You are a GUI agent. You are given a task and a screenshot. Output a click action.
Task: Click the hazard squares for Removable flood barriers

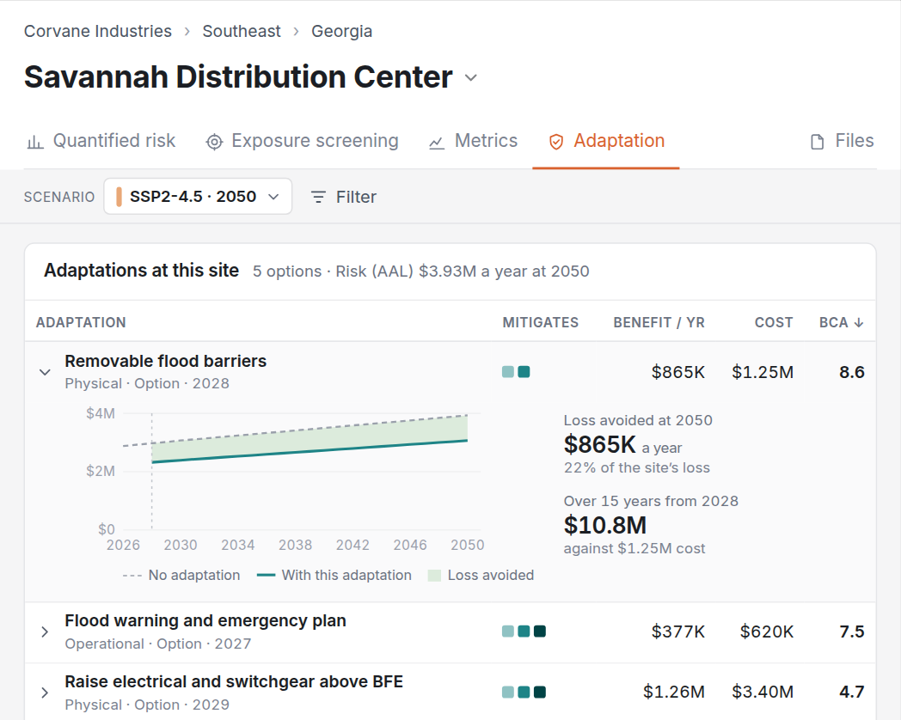point(516,372)
